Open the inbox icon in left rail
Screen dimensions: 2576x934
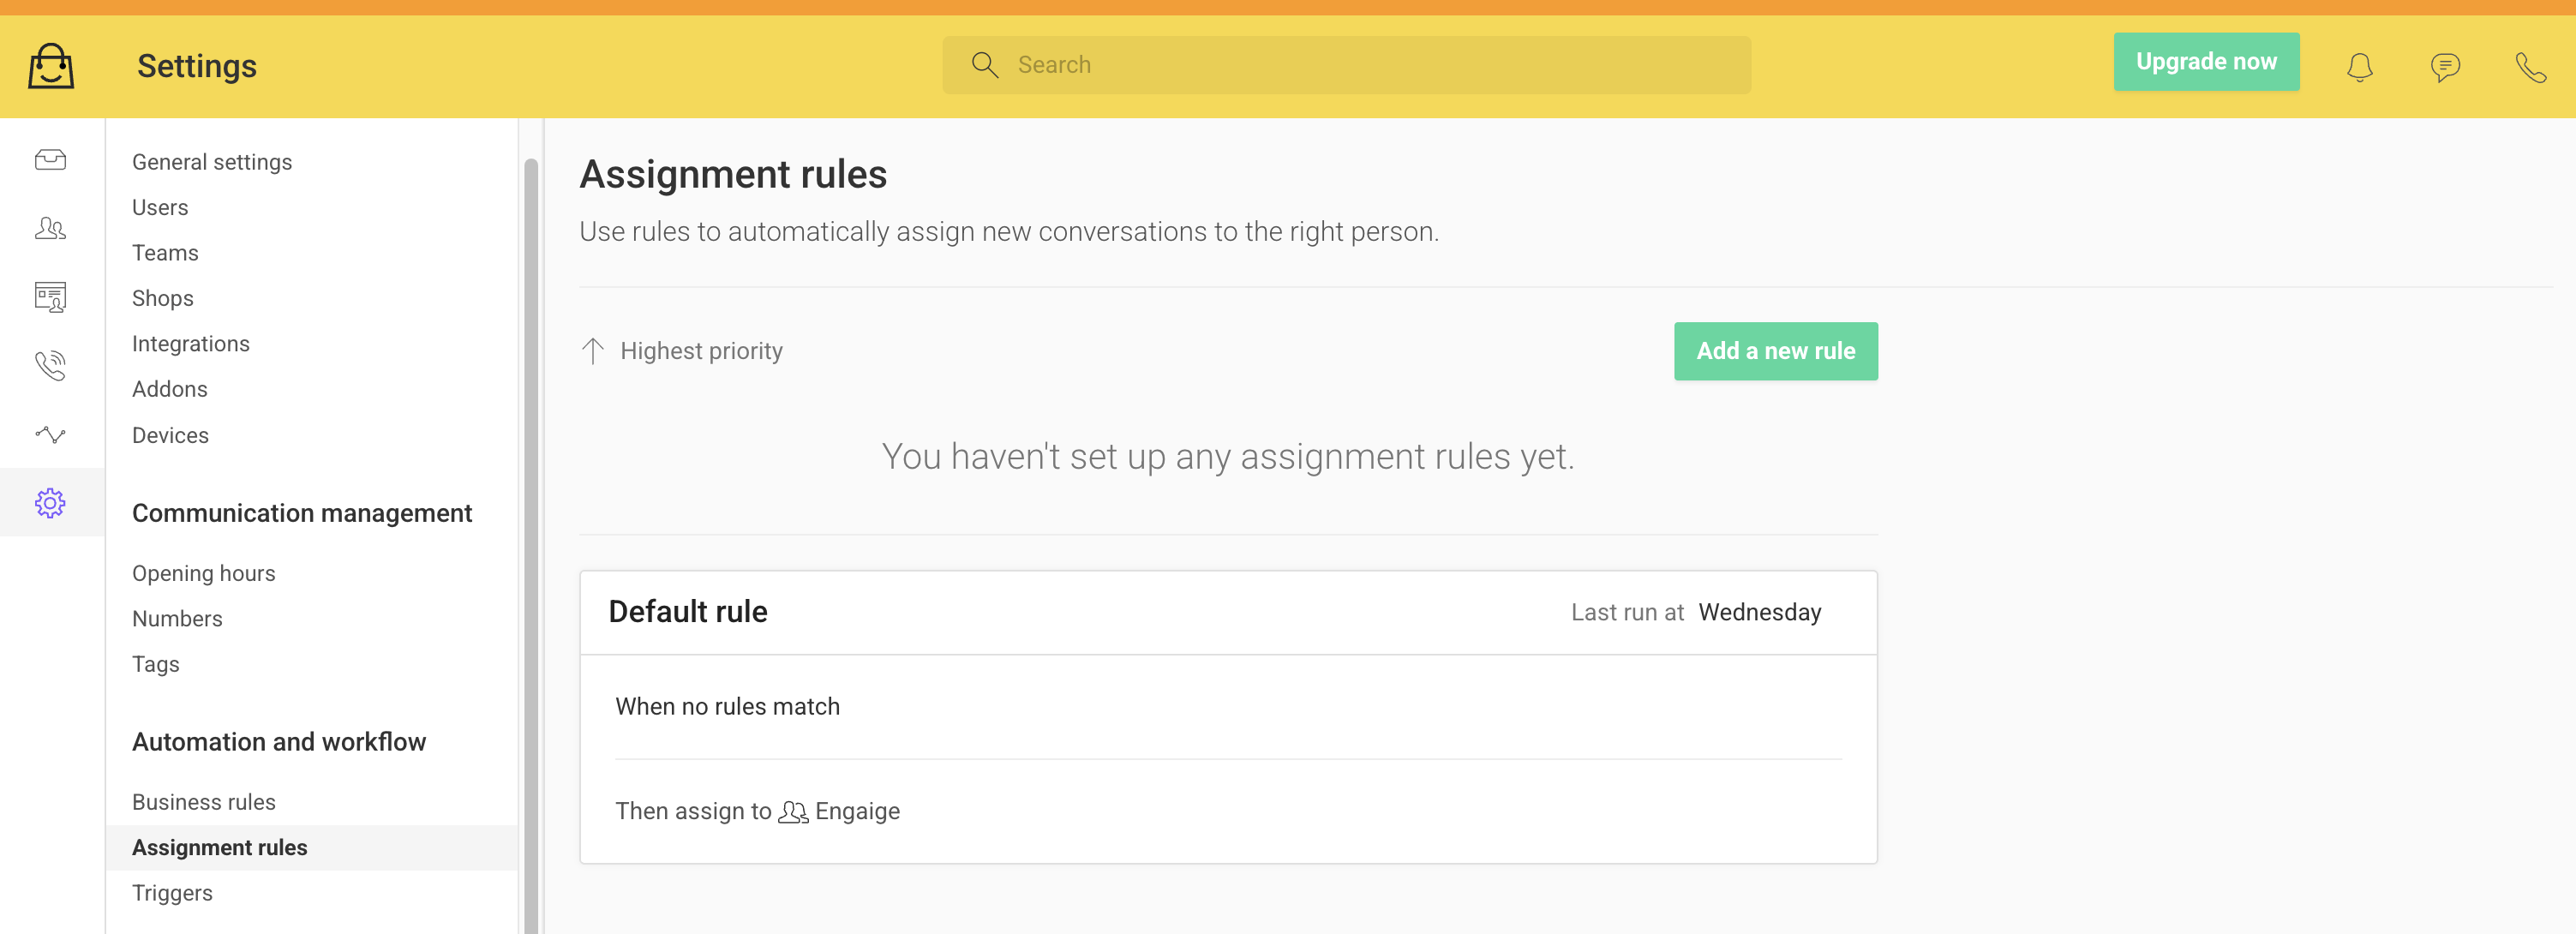(x=50, y=160)
